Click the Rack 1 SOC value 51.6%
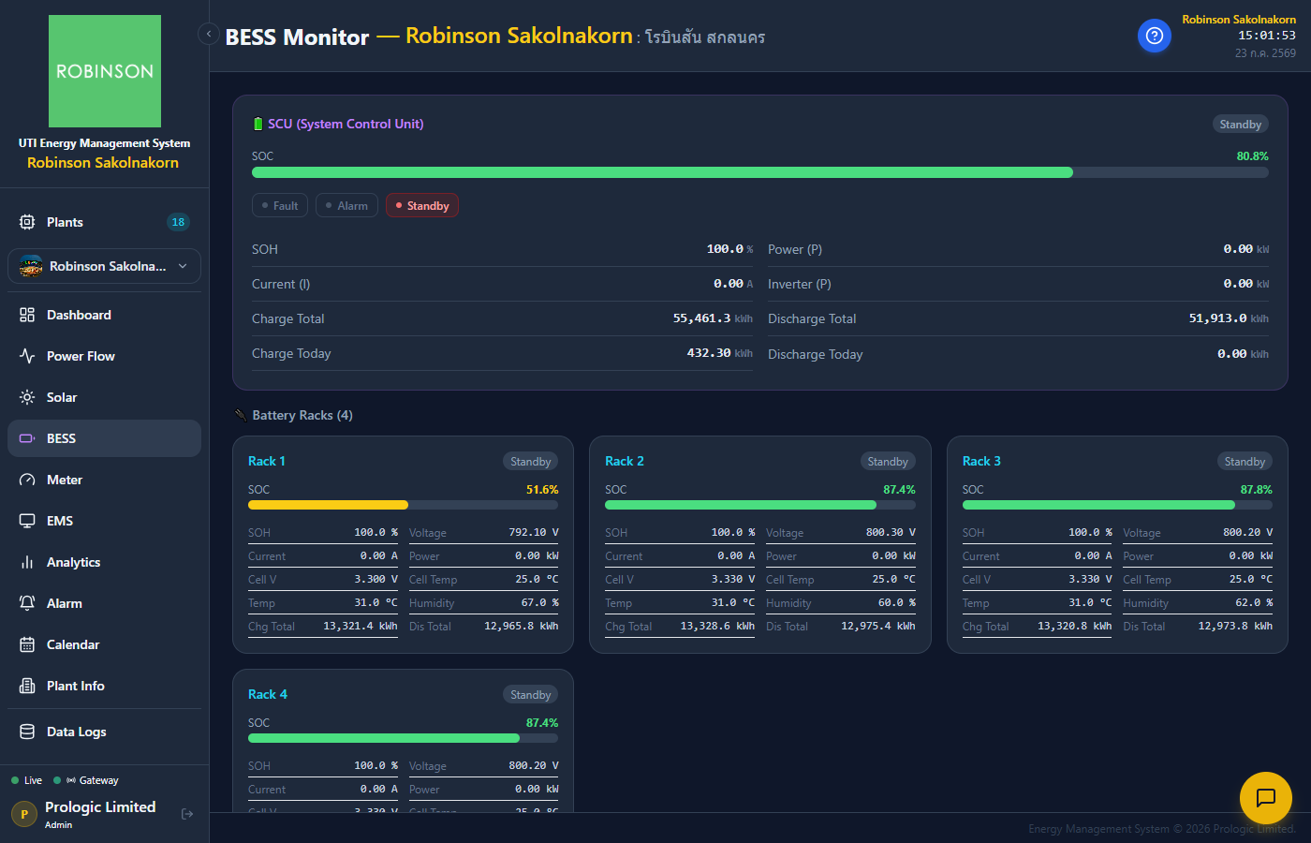Image resolution: width=1311 pixels, height=843 pixels. (x=542, y=490)
